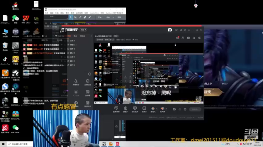Open the Studio One desktop shortcut
263x147 pixels.
point(15,75)
